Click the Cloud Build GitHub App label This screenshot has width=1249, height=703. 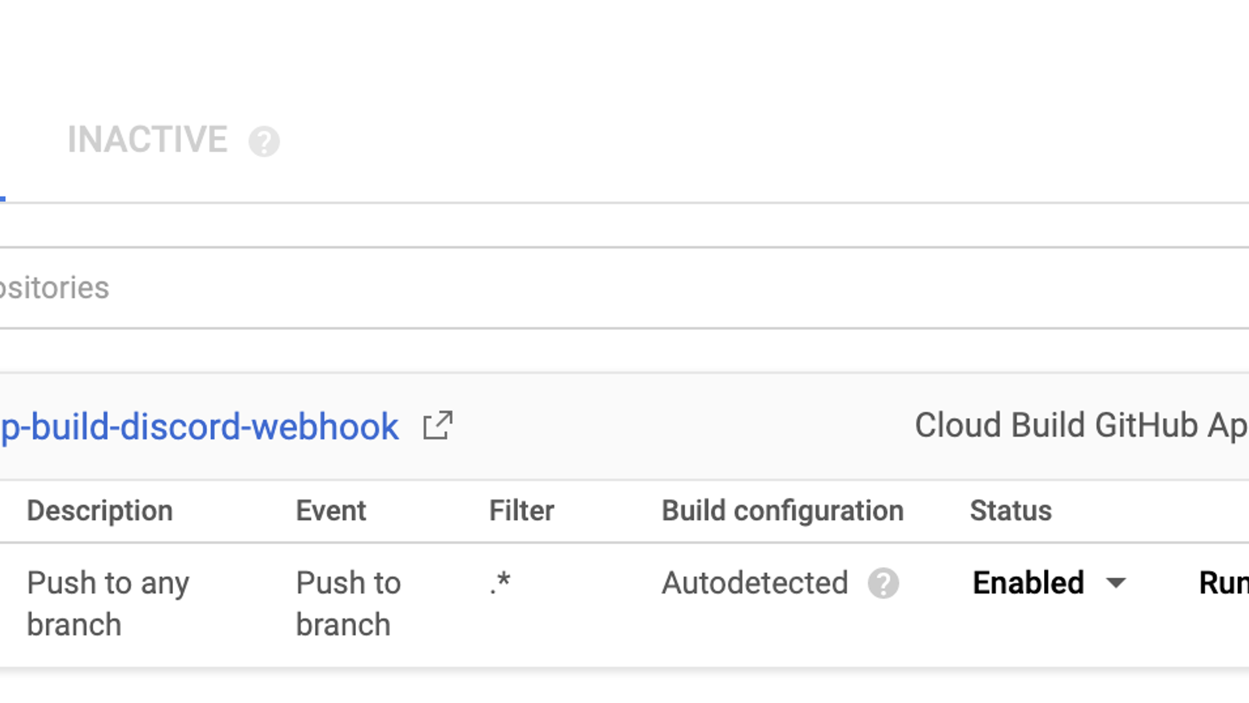click(1080, 426)
